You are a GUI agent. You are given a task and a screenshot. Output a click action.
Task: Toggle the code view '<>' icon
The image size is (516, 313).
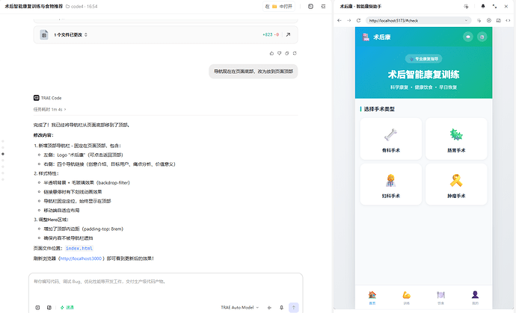(508, 20)
